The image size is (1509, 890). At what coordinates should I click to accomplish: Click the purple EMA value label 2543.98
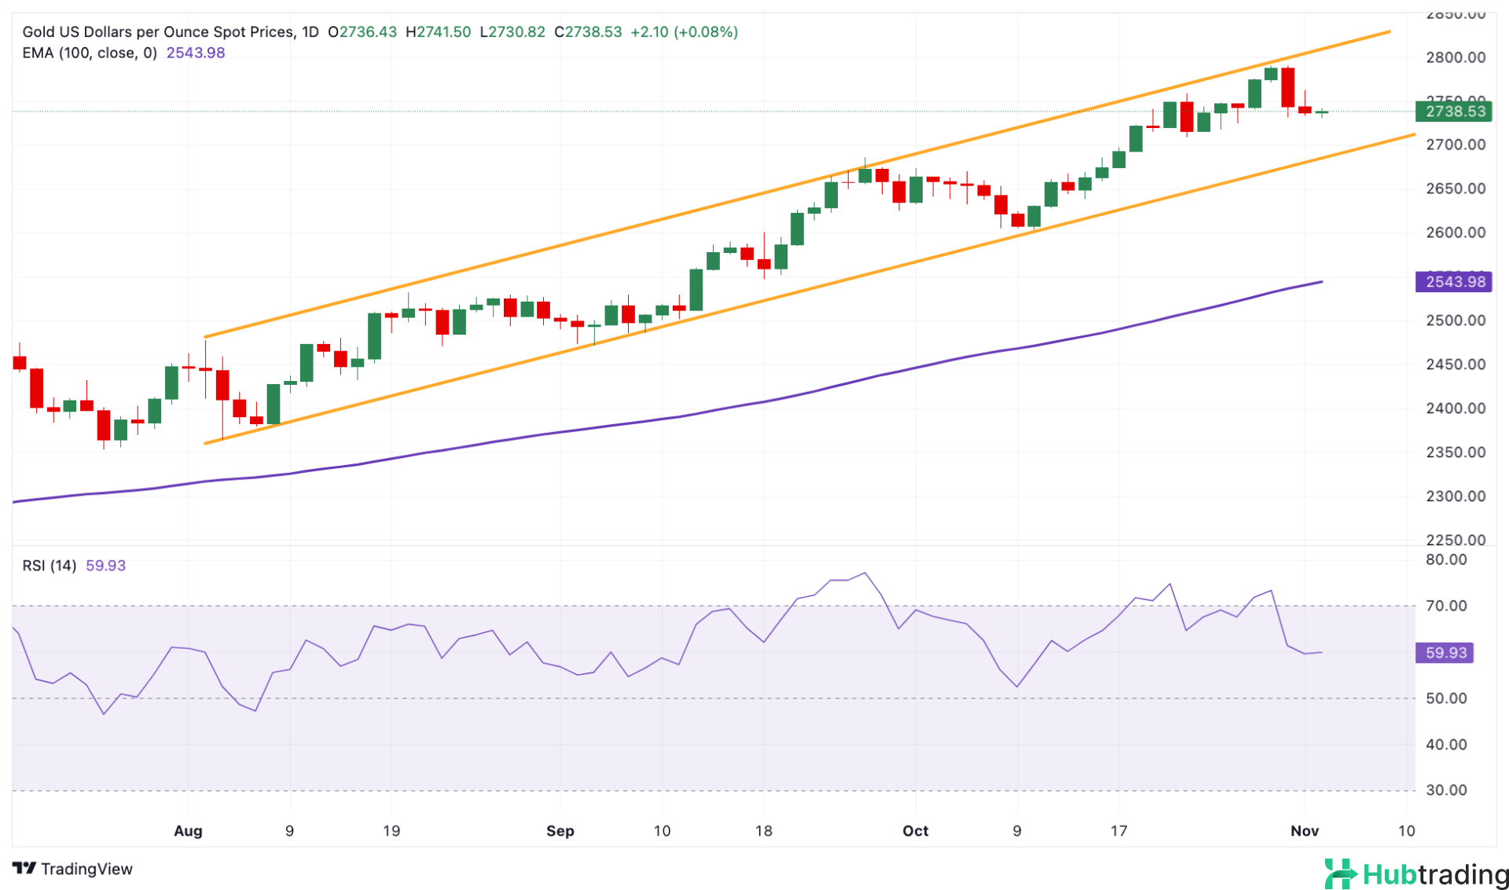tap(1453, 282)
